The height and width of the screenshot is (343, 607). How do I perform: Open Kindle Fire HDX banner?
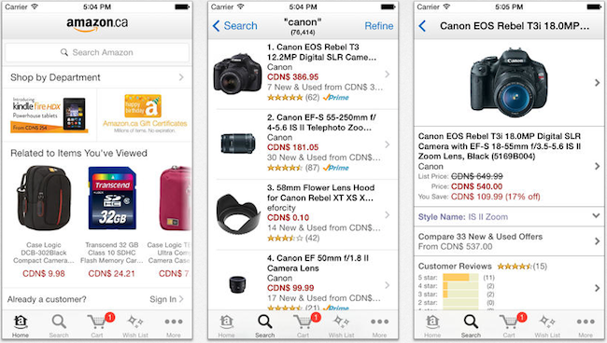[49, 115]
